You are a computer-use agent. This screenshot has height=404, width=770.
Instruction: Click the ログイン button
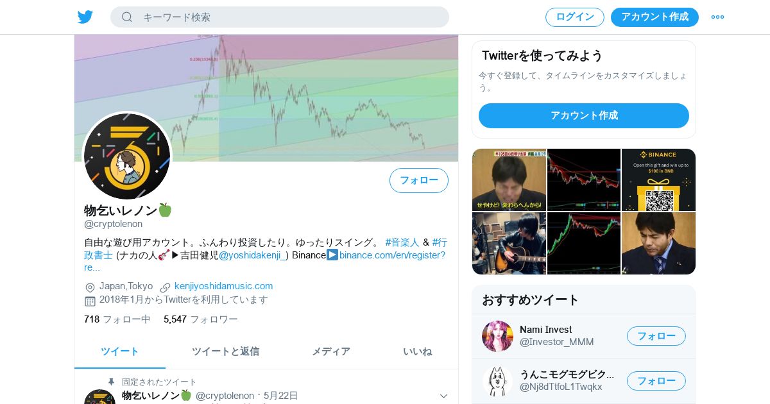[575, 17]
